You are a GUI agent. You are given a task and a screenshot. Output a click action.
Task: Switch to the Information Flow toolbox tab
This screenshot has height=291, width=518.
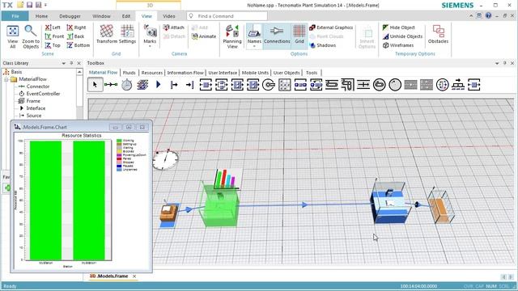pyautogui.click(x=185, y=73)
